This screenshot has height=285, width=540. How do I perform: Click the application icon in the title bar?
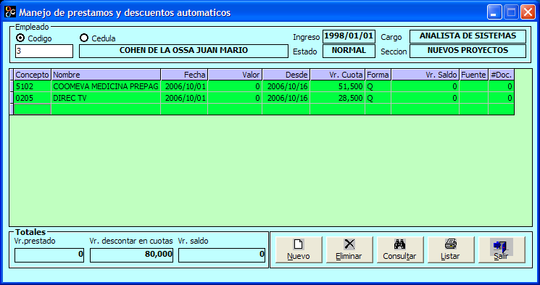click(10, 12)
